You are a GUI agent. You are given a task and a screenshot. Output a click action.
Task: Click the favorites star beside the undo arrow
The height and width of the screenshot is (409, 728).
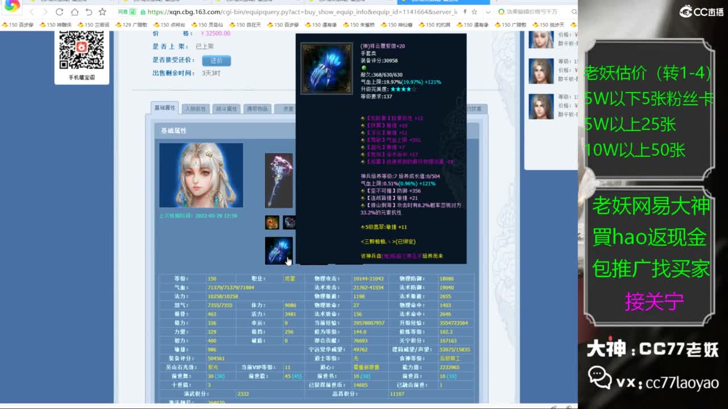coord(102,12)
